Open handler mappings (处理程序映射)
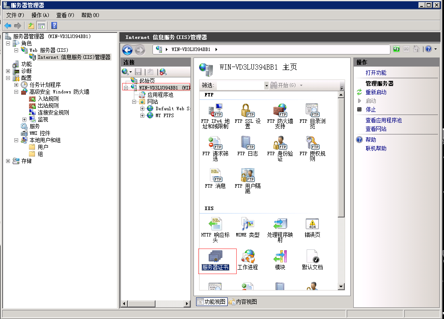Image resolution: width=444 pixels, height=319 pixels. (x=280, y=230)
